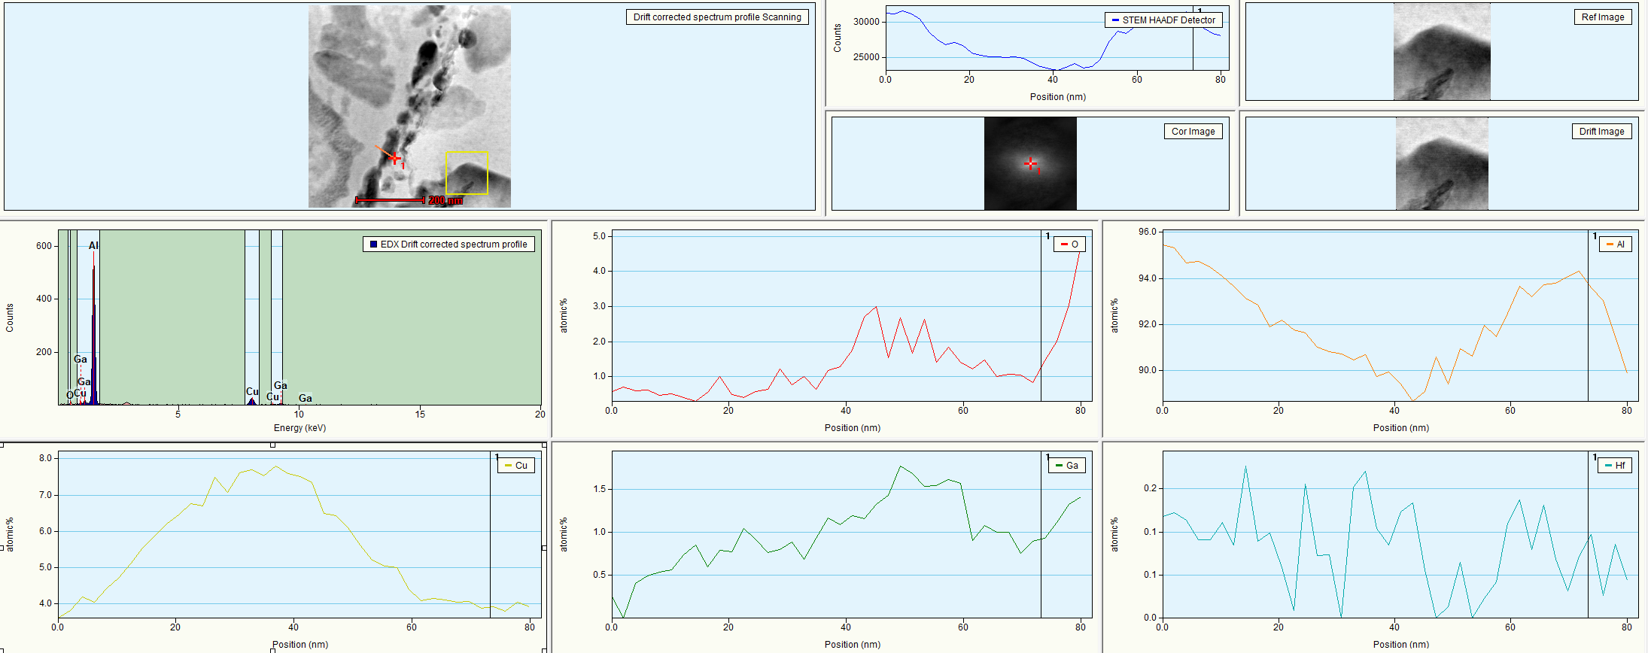Click the red O legend swatch

[x=1064, y=244]
